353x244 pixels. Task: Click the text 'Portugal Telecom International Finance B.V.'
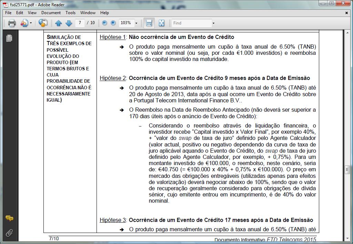coord(187,101)
